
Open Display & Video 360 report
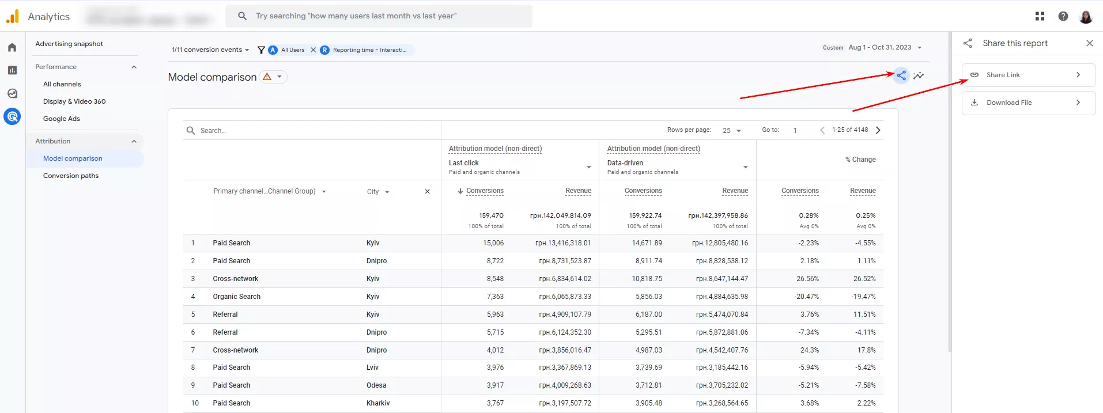tap(74, 101)
